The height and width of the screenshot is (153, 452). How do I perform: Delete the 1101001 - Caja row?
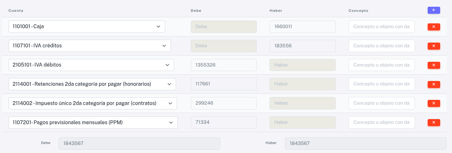tap(434, 27)
